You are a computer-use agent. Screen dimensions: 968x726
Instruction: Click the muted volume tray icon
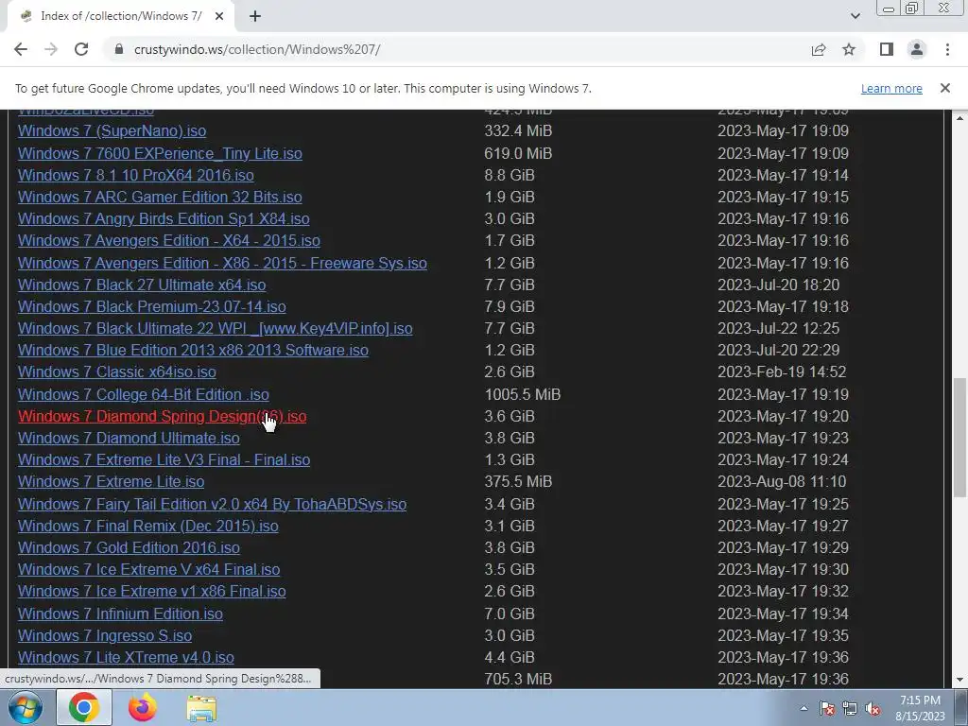tap(873, 708)
